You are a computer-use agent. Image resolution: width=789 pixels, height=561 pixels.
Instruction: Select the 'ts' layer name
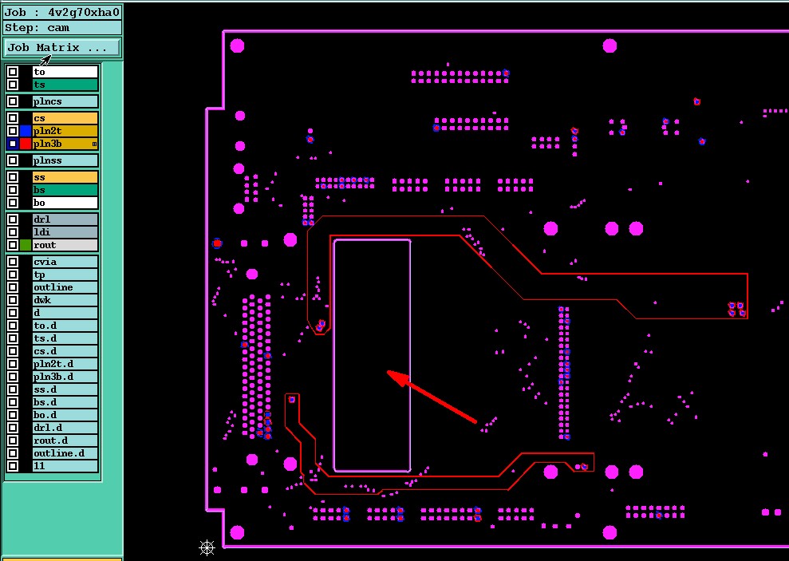(65, 85)
